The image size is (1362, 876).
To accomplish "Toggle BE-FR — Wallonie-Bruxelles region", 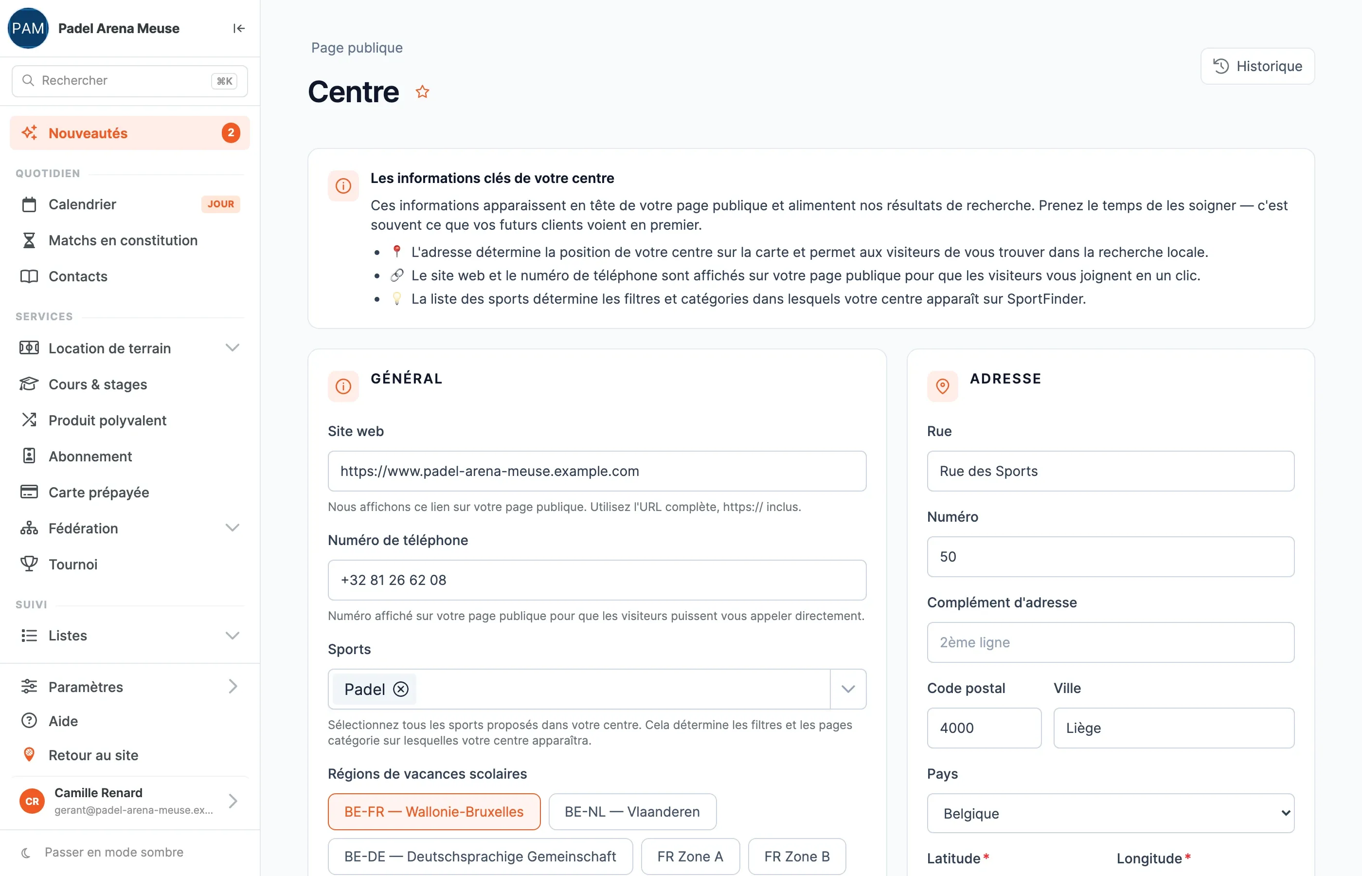I will pos(434,811).
